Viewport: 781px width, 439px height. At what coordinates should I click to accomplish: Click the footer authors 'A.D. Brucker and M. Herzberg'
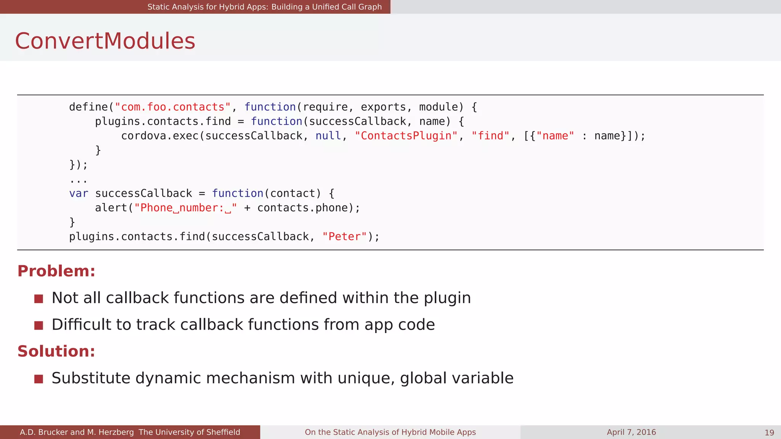pos(77,432)
